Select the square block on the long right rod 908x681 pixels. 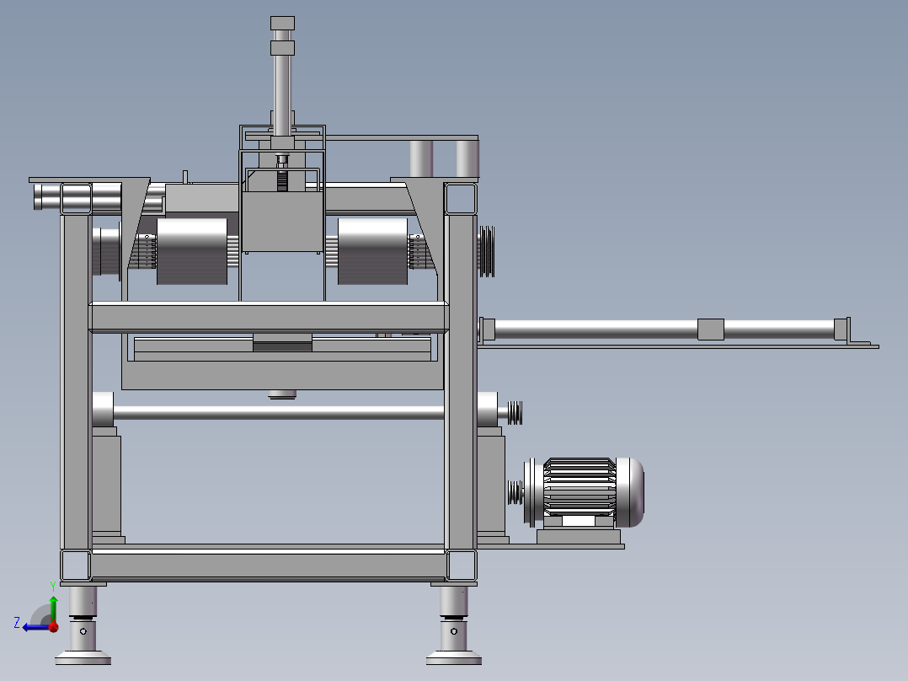[x=711, y=330]
